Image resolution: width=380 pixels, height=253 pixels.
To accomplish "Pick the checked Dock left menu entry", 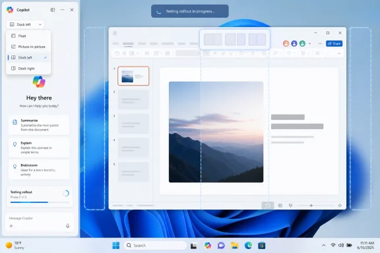I will click(x=28, y=57).
